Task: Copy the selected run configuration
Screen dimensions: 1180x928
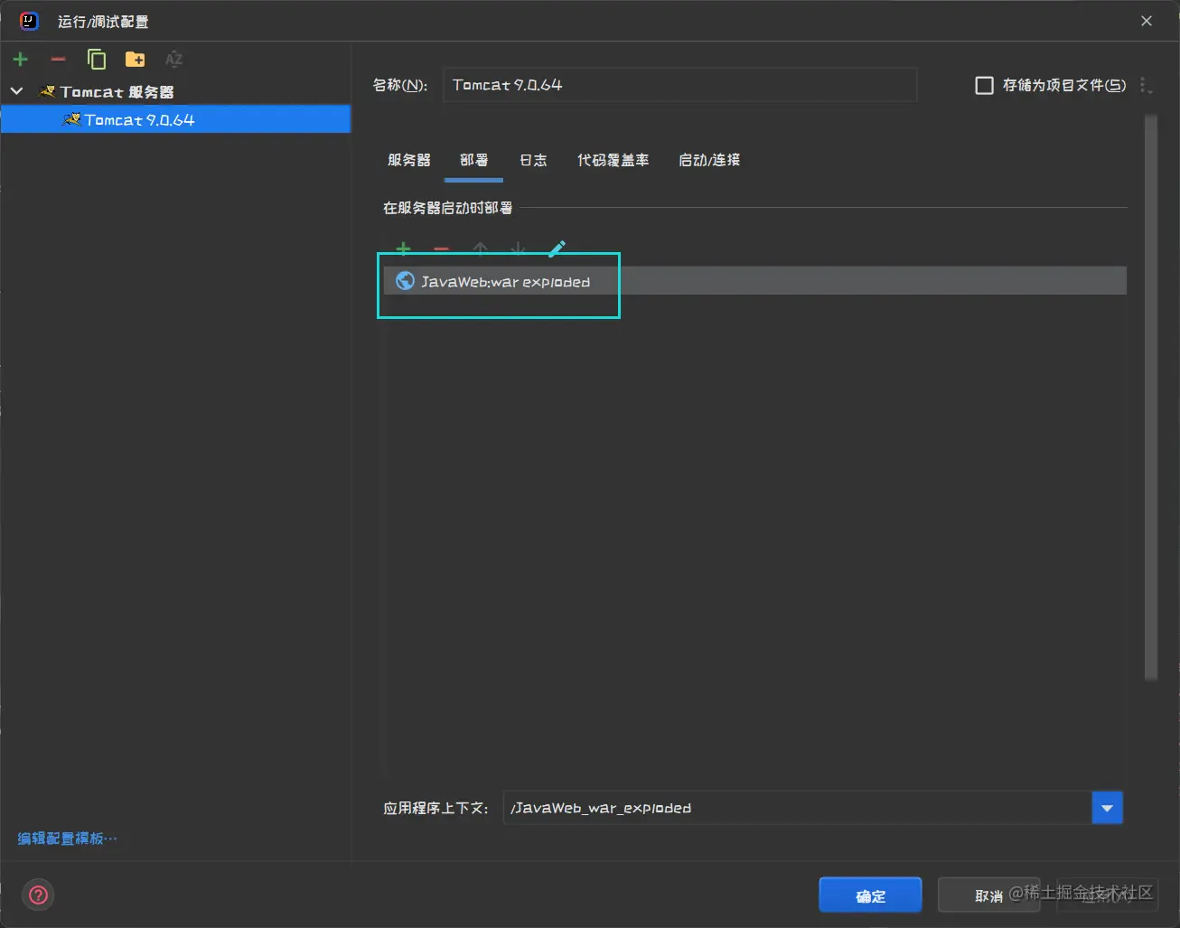Action: (97, 60)
